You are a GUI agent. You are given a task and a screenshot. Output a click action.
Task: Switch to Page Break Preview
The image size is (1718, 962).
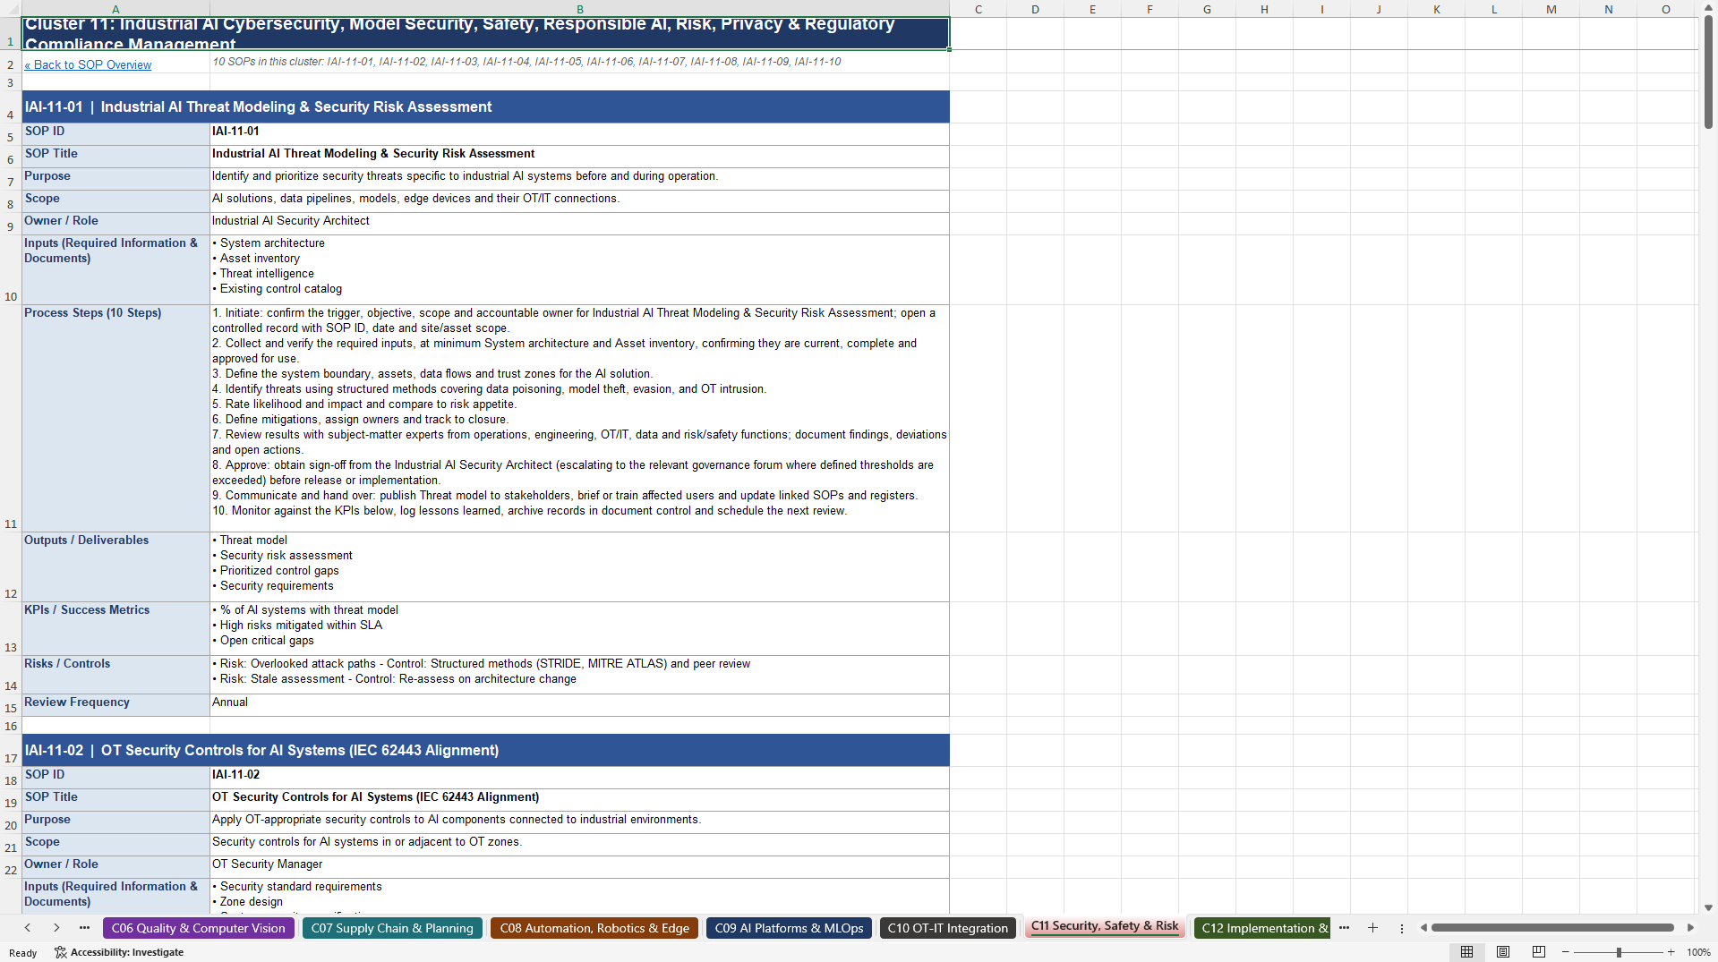click(1539, 952)
